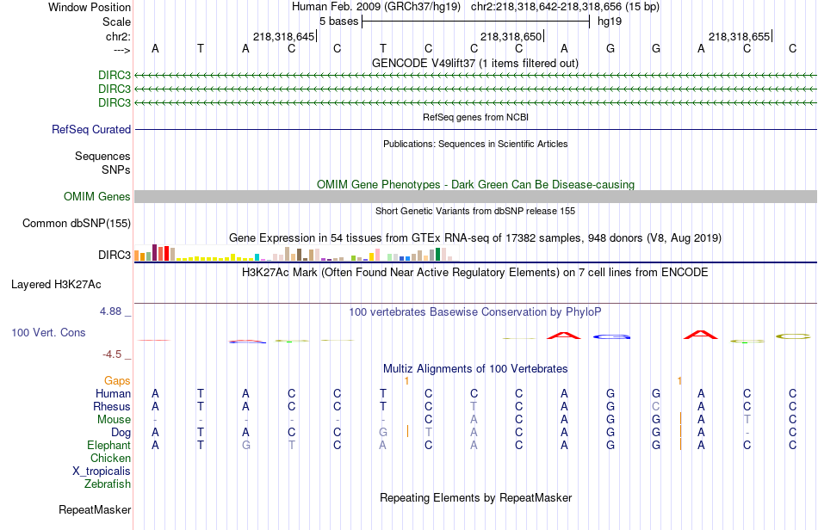Click the light T in the Mouse alignment row
818x530 pixels.
point(747,420)
